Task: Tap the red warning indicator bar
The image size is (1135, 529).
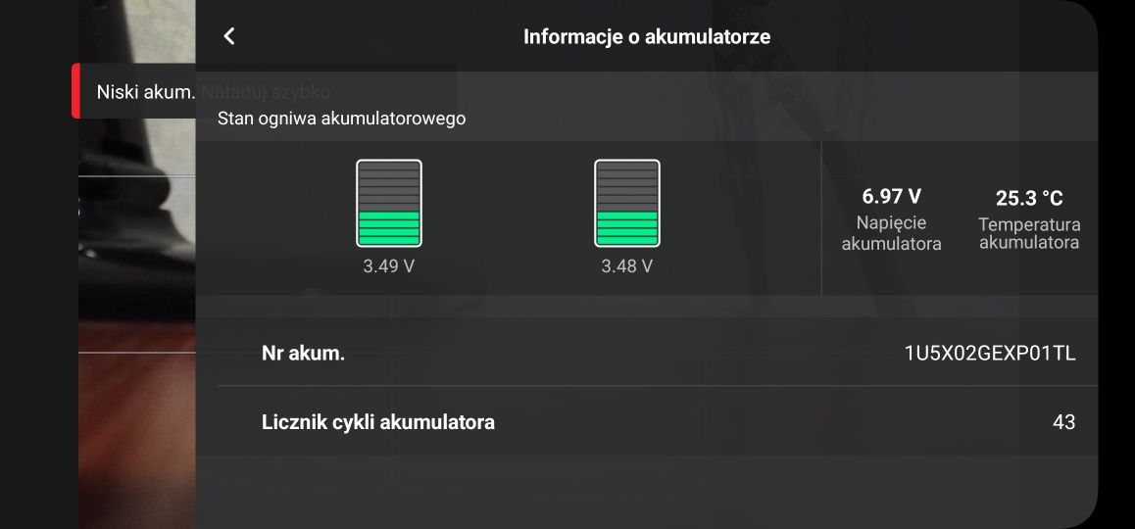Action: (x=76, y=90)
